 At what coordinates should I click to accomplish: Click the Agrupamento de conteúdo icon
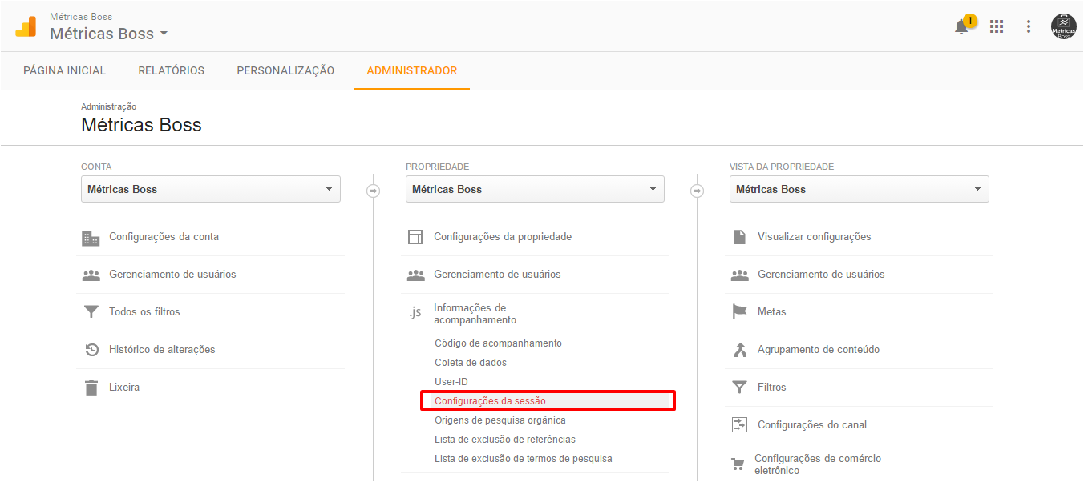click(x=739, y=349)
